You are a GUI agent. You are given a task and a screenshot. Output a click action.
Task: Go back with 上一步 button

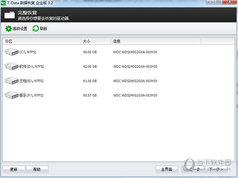click(193, 169)
